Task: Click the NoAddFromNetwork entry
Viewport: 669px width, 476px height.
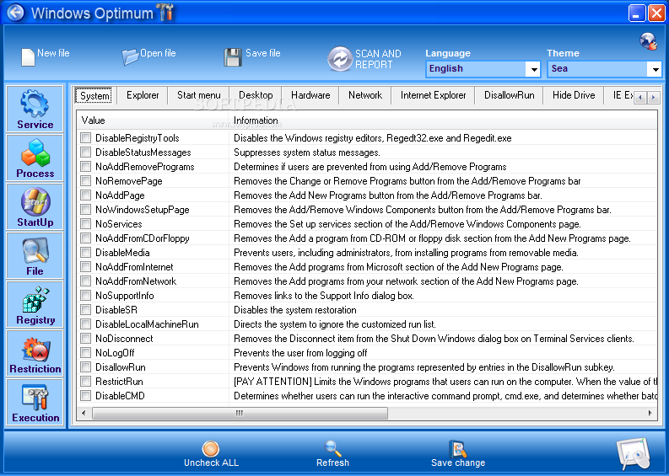Action: click(136, 281)
